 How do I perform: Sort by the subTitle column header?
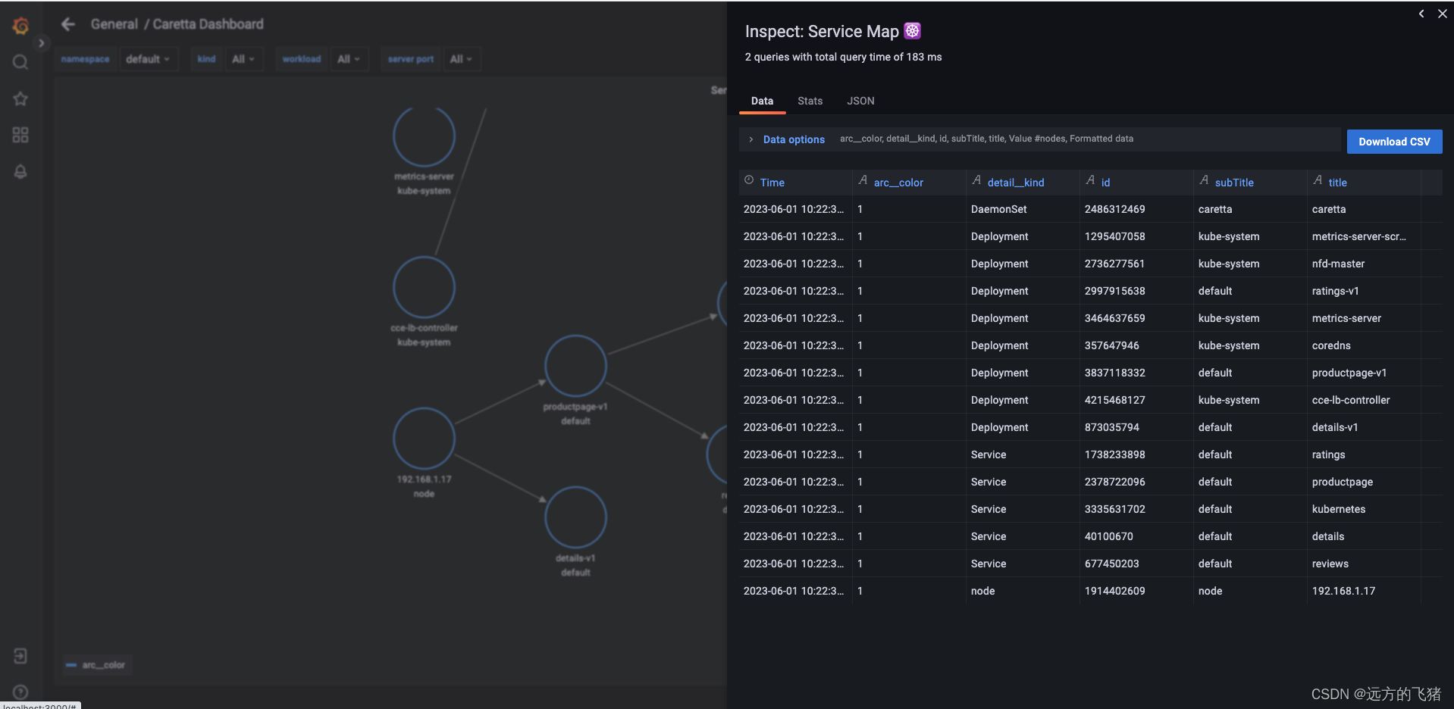(x=1234, y=183)
